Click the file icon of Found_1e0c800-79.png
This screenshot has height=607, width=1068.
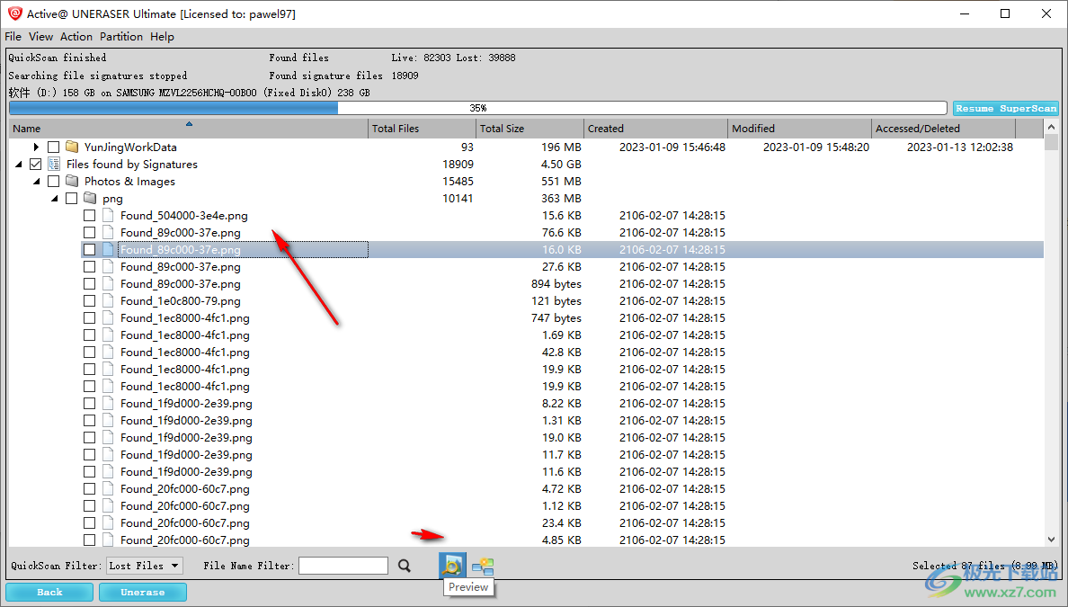click(108, 300)
